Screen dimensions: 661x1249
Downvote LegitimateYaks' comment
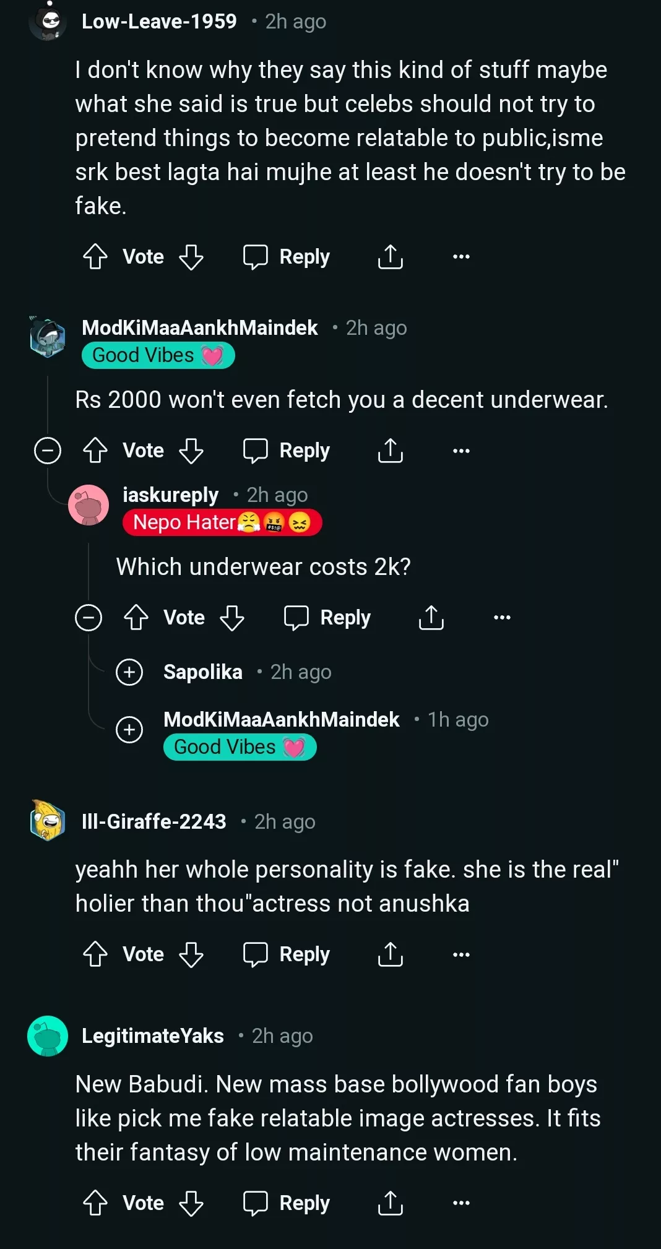(191, 1203)
